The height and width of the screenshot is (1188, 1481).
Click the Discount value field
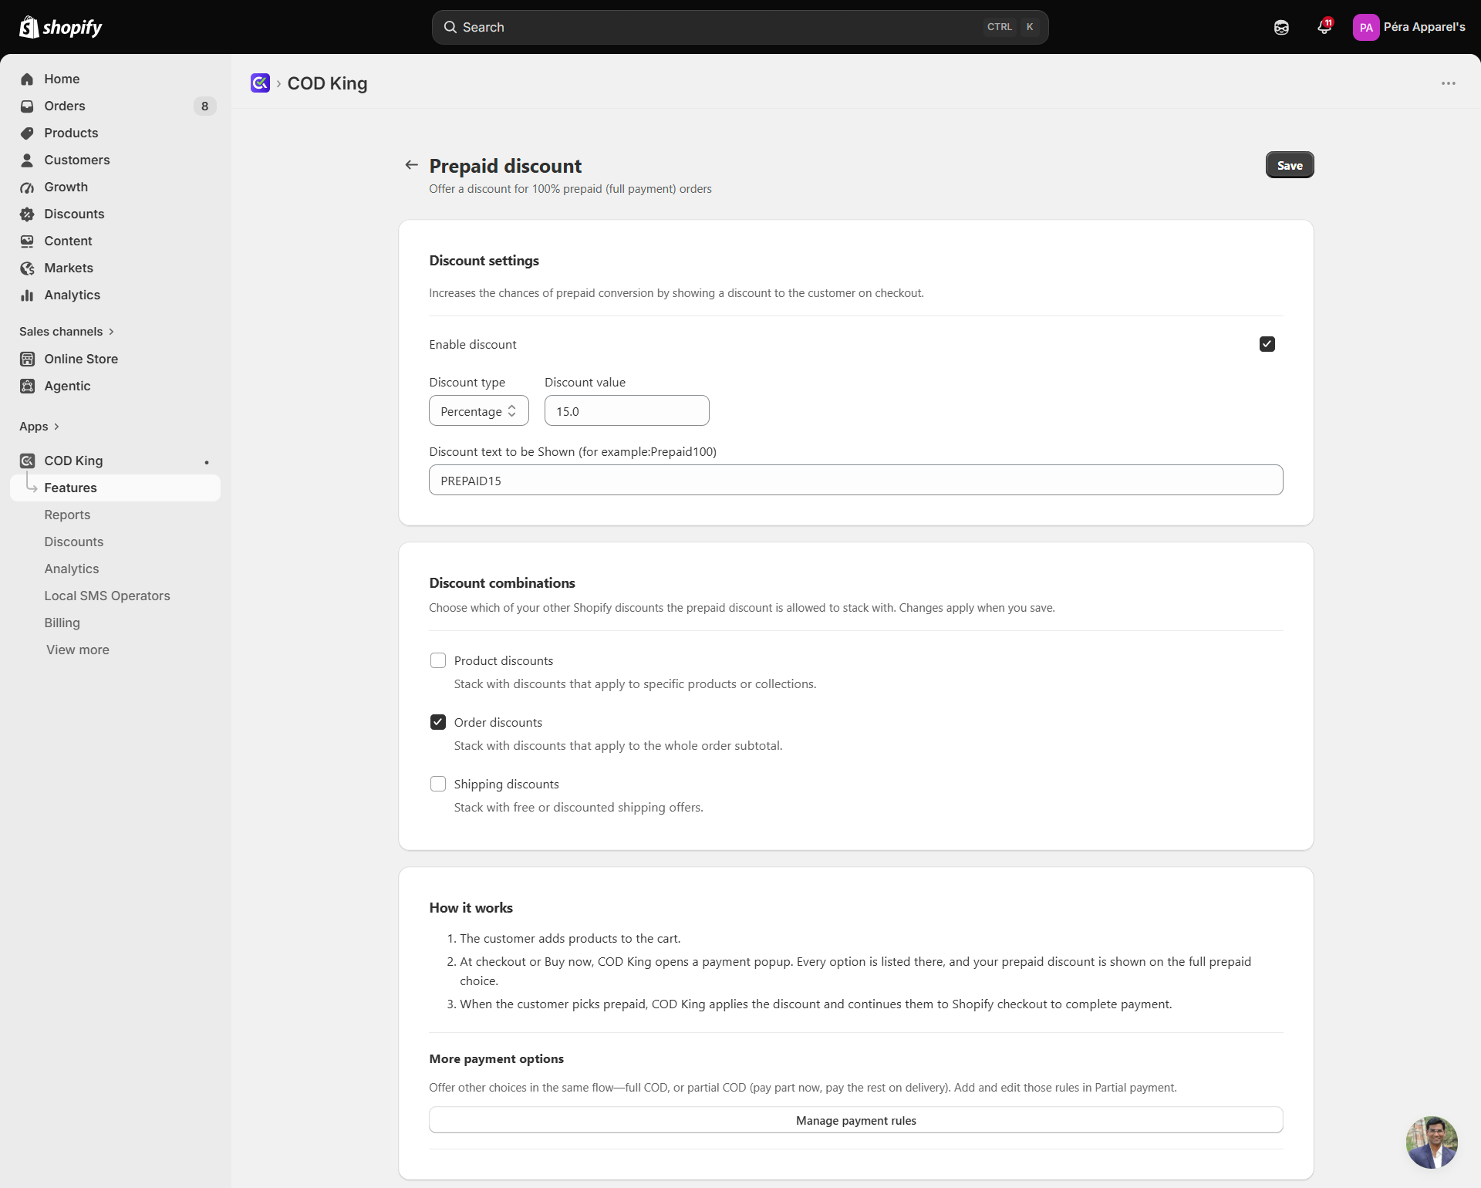pos(627,411)
